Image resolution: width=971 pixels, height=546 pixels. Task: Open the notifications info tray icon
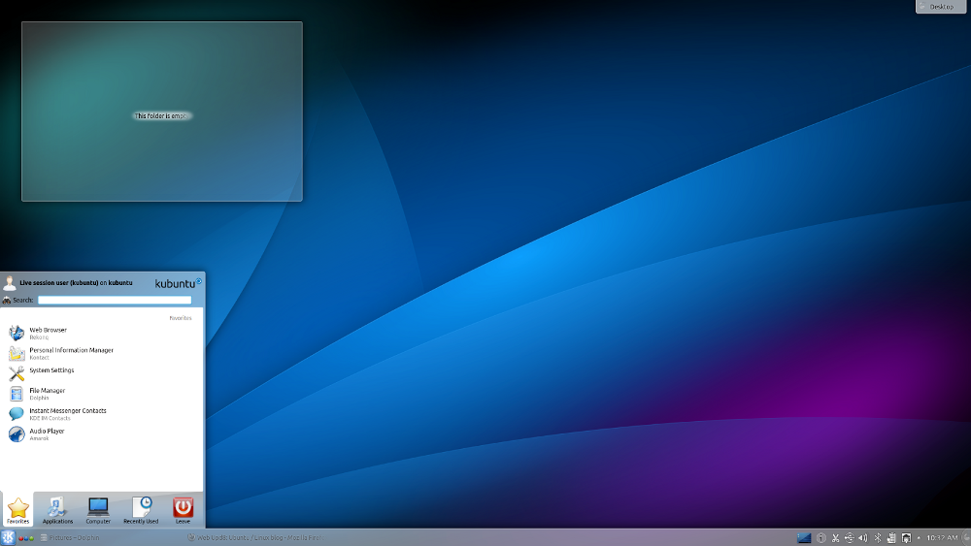coord(821,538)
